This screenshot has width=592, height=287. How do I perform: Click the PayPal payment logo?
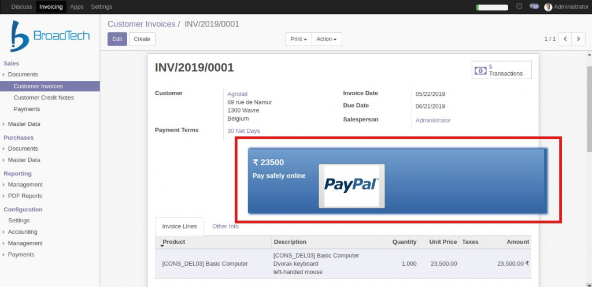(351, 185)
